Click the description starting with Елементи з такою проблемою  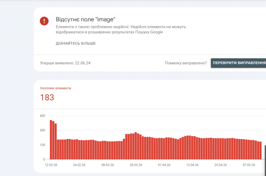(121, 29)
